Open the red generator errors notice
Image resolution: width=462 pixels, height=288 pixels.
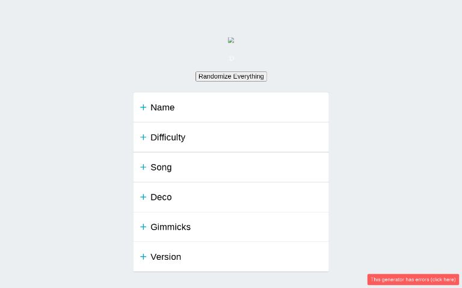click(413, 280)
